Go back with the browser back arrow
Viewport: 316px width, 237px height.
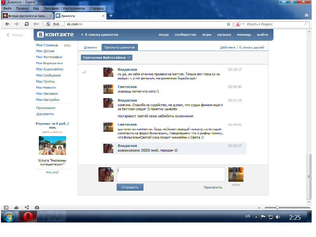7,24
